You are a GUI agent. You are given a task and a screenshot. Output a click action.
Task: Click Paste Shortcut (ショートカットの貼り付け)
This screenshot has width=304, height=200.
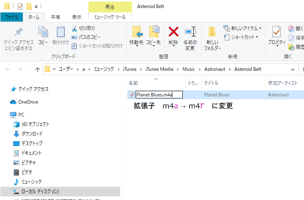pos(97,46)
